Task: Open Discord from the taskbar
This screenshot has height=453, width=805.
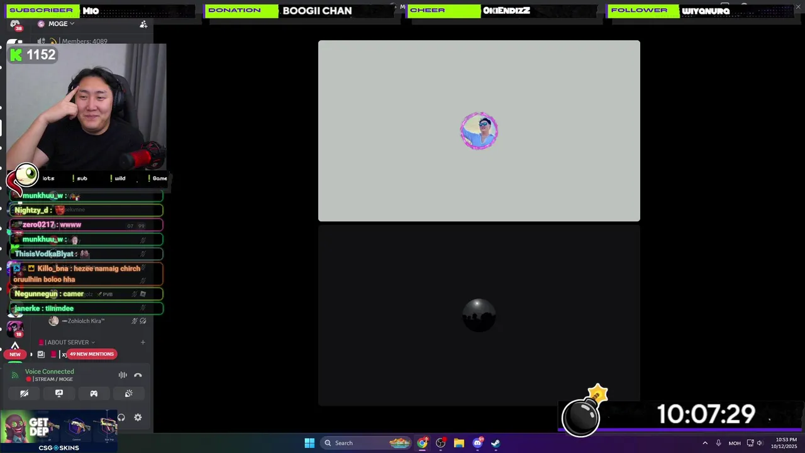Action: pos(477,443)
